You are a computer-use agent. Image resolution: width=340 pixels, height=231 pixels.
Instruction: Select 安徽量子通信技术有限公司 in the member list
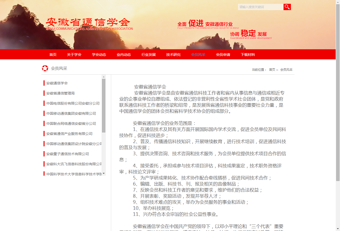tap(67, 154)
